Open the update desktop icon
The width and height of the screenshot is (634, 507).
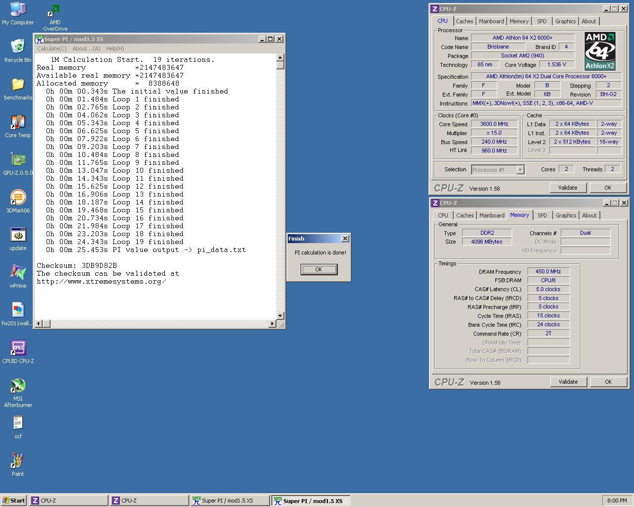coord(18,239)
